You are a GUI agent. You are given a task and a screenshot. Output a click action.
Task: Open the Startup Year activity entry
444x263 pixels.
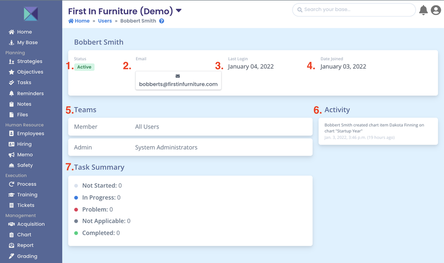click(379, 131)
